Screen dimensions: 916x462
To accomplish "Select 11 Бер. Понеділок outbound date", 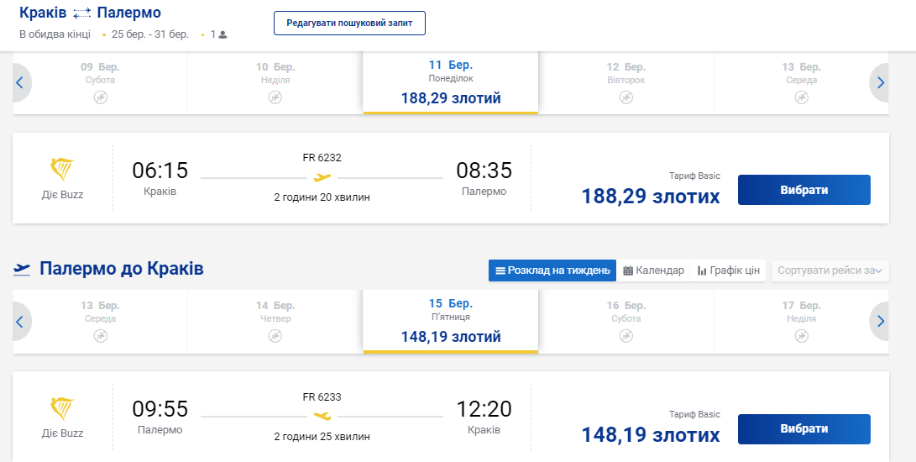I will pos(451,82).
